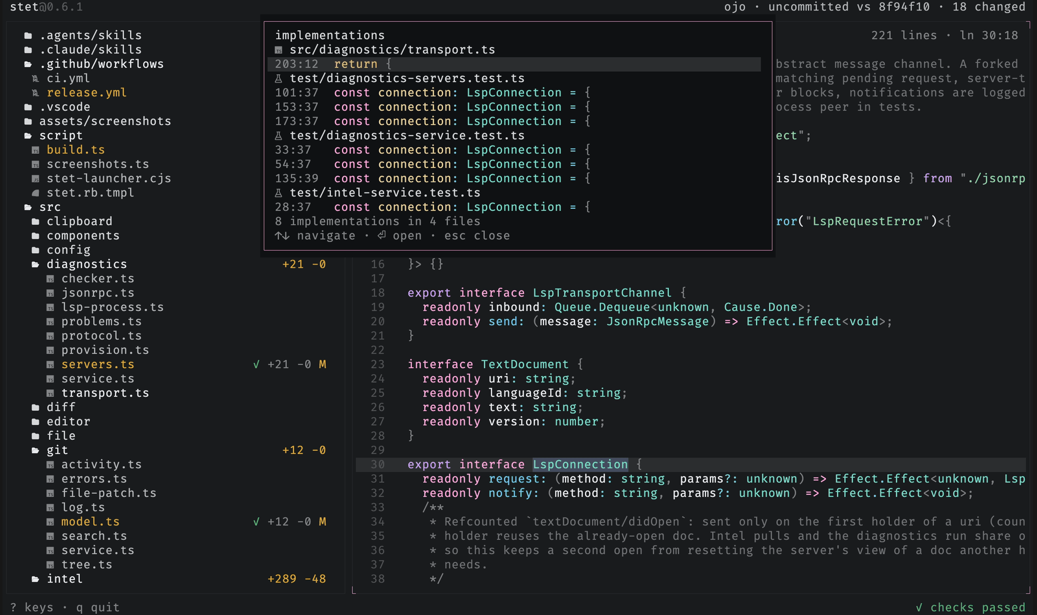The height and width of the screenshot is (615, 1037).
Task: Open log.ts under git
Action: pos(83,508)
